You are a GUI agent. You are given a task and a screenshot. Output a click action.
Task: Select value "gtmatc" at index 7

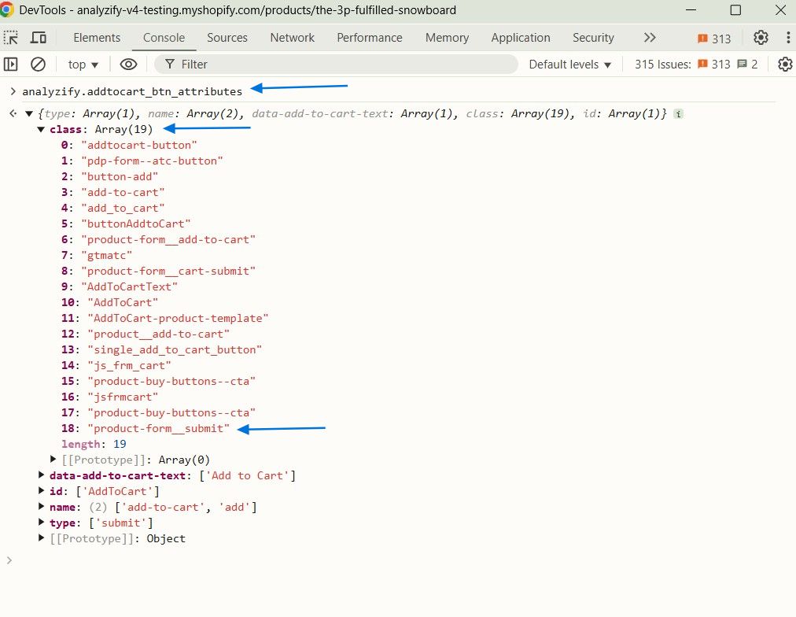point(107,256)
